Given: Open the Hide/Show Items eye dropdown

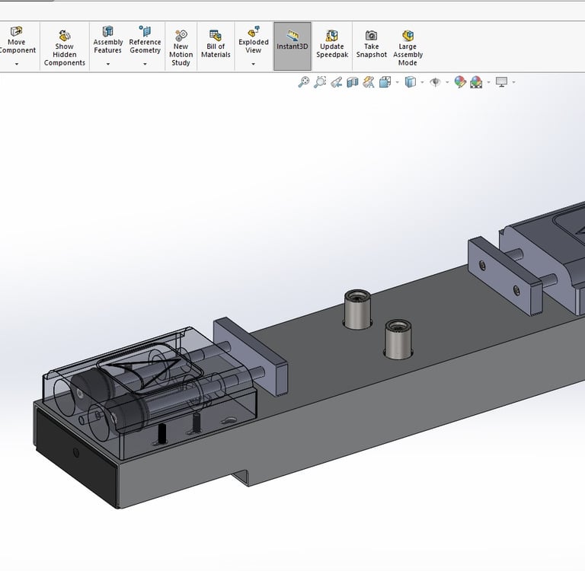Looking at the screenshot, I should pos(435,82).
